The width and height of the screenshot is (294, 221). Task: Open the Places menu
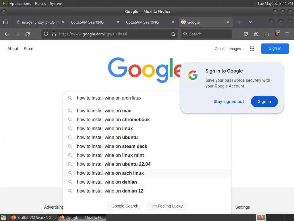tap(40, 3)
